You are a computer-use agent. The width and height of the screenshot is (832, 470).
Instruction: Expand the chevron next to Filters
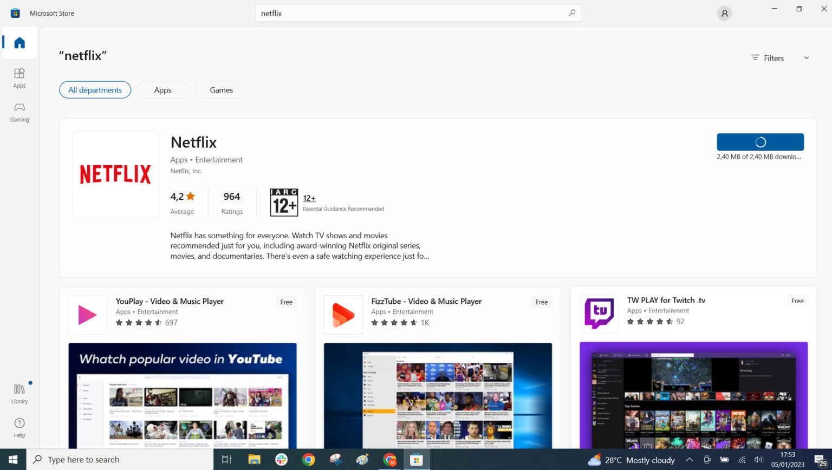tap(807, 57)
